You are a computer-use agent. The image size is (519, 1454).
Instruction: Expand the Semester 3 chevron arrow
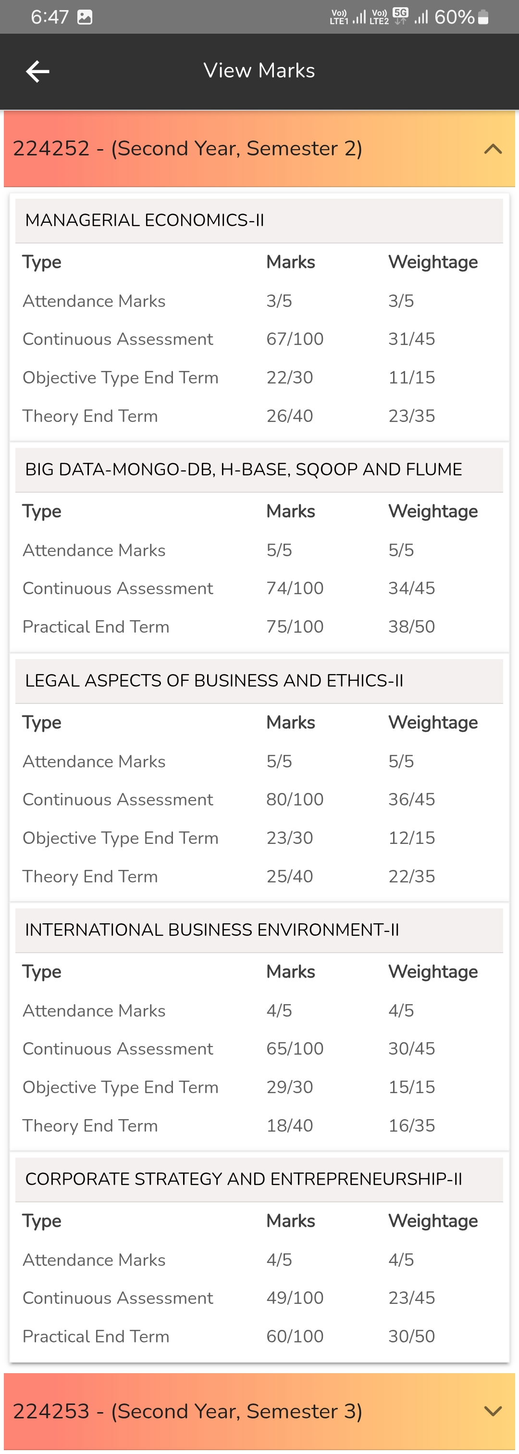tap(493, 1412)
